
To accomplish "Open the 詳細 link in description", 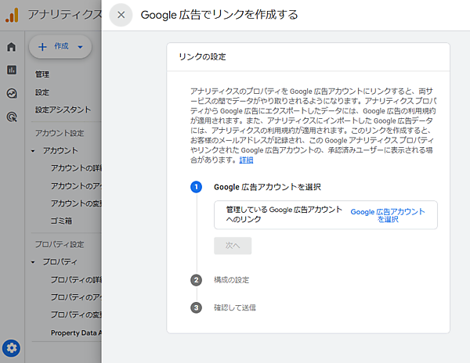I will [246, 160].
